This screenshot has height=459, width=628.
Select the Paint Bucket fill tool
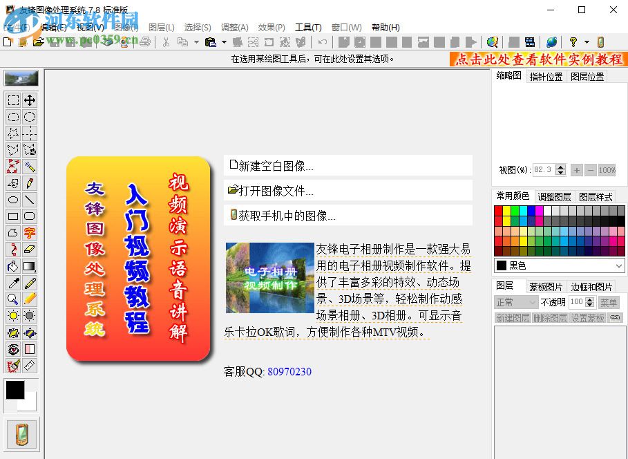pyautogui.click(x=12, y=266)
